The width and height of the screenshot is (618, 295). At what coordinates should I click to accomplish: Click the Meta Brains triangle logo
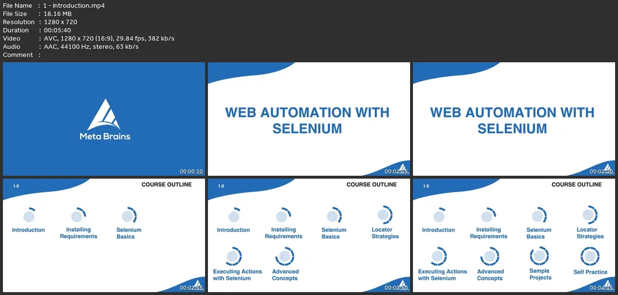tap(104, 115)
